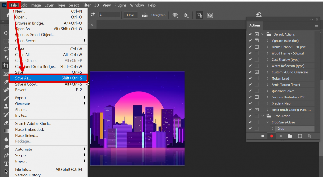
Task: Open the Filter menu
Action: pos(86,5)
